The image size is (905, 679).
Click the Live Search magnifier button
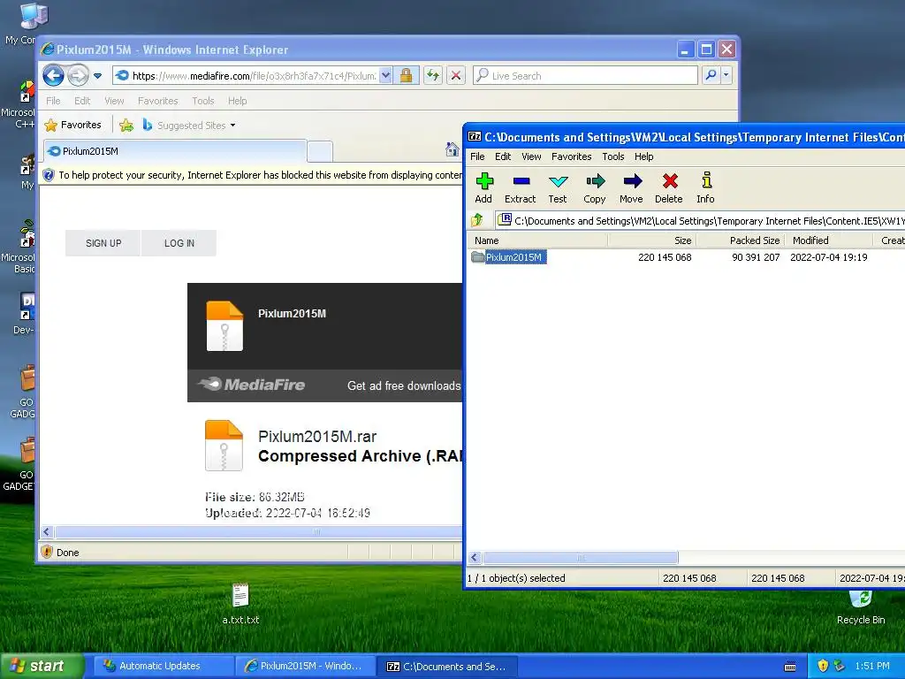[x=711, y=75]
